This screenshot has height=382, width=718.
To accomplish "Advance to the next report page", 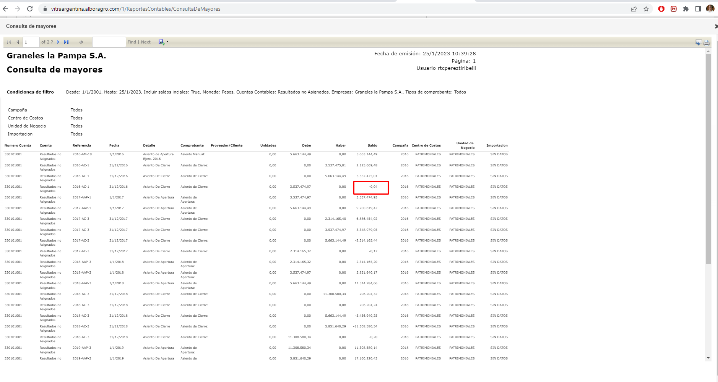I will 58,42.
